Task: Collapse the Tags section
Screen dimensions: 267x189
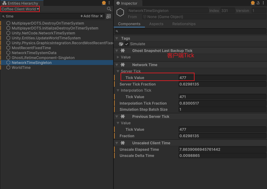Action: click(117, 38)
